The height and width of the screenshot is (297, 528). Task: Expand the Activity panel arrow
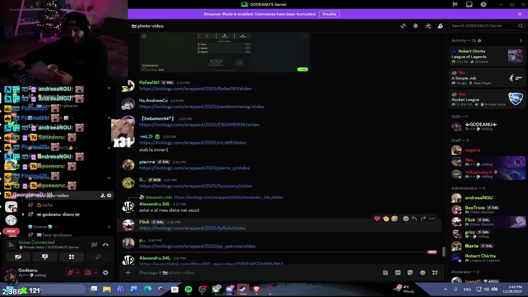point(521,40)
